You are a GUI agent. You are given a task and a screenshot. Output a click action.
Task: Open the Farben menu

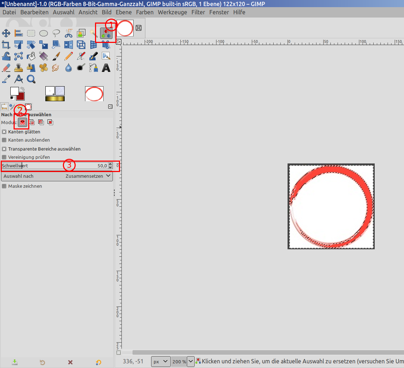145,12
